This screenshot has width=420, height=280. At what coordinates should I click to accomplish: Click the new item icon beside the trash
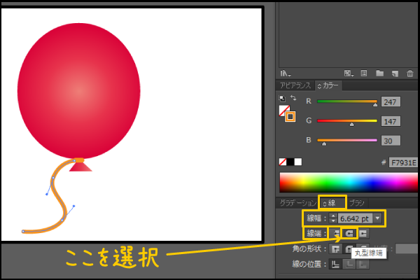[394, 73]
